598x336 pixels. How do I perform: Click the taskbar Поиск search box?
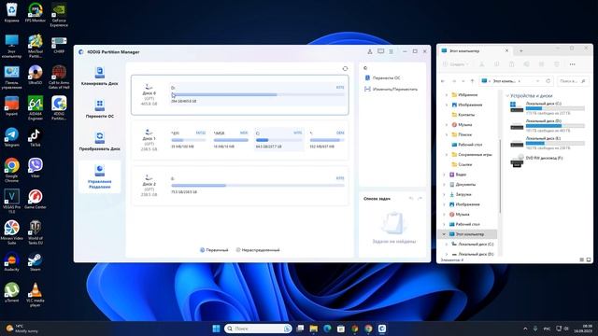click(x=258, y=329)
